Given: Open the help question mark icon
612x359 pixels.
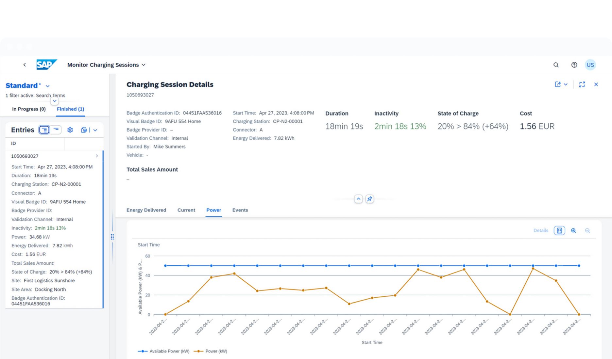Looking at the screenshot, I should tap(574, 65).
